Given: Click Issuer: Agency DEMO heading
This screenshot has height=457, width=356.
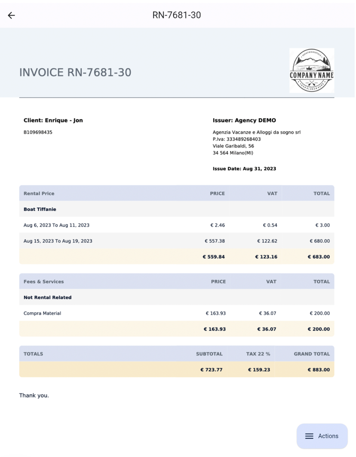Looking at the screenshot, I should [244, 120].
